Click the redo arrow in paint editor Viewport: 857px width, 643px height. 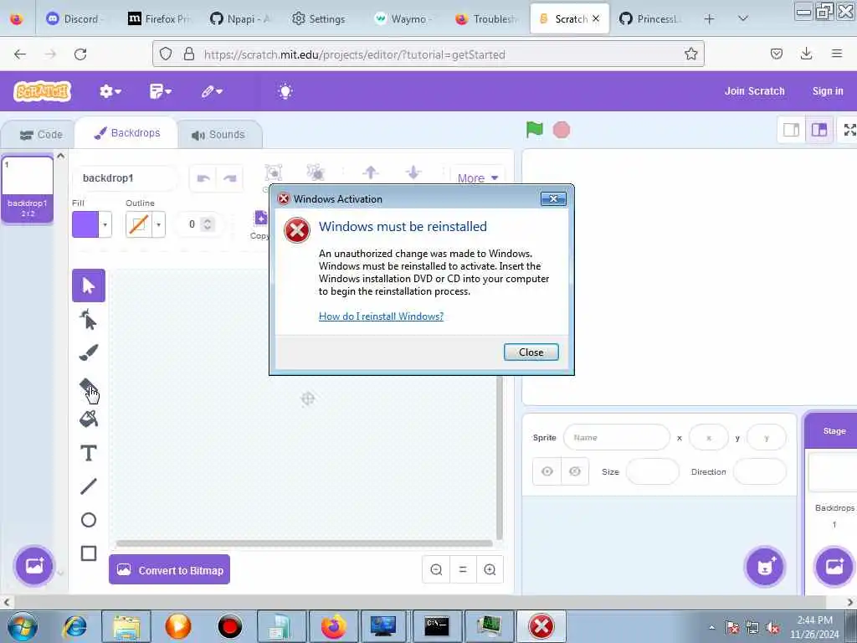[229, 177]
